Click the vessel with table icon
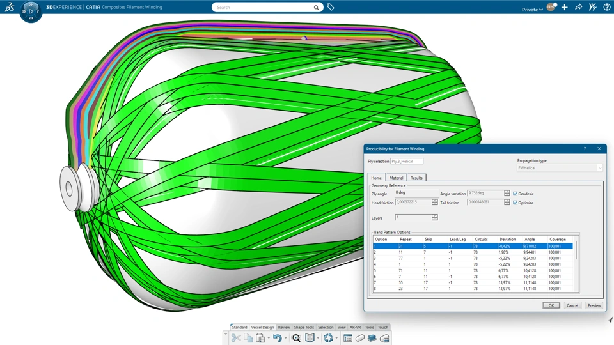Image resolution: width=614 pixels, height=345 pixels. click(384, 338)
